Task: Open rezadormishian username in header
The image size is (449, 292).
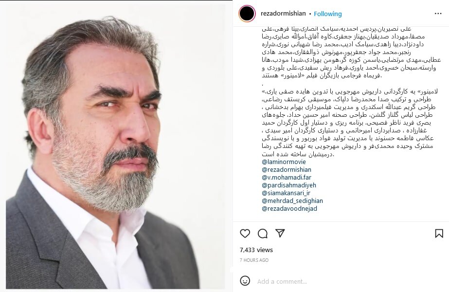Action: tap(283, 14)
